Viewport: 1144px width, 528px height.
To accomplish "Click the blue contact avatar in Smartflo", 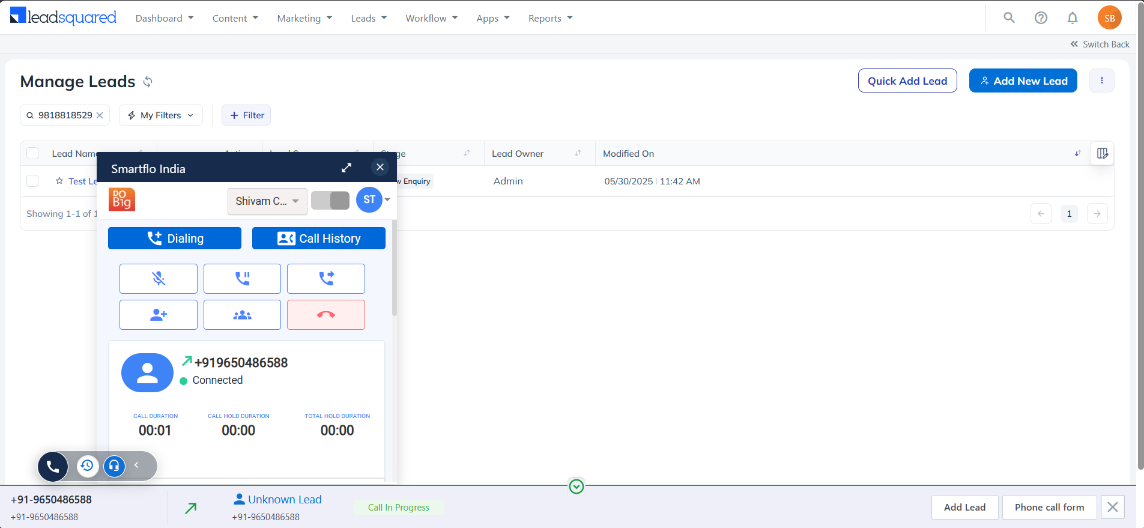I will pyautogui.click(x=147, y=372).
